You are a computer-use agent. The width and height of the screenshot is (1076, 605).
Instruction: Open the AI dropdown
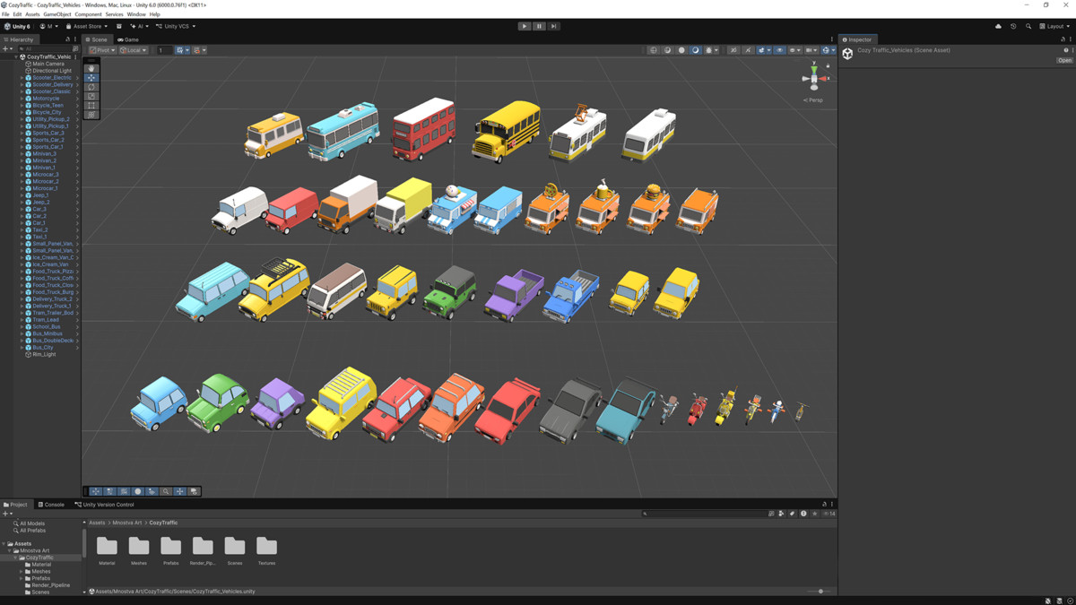tap(138, 26)
